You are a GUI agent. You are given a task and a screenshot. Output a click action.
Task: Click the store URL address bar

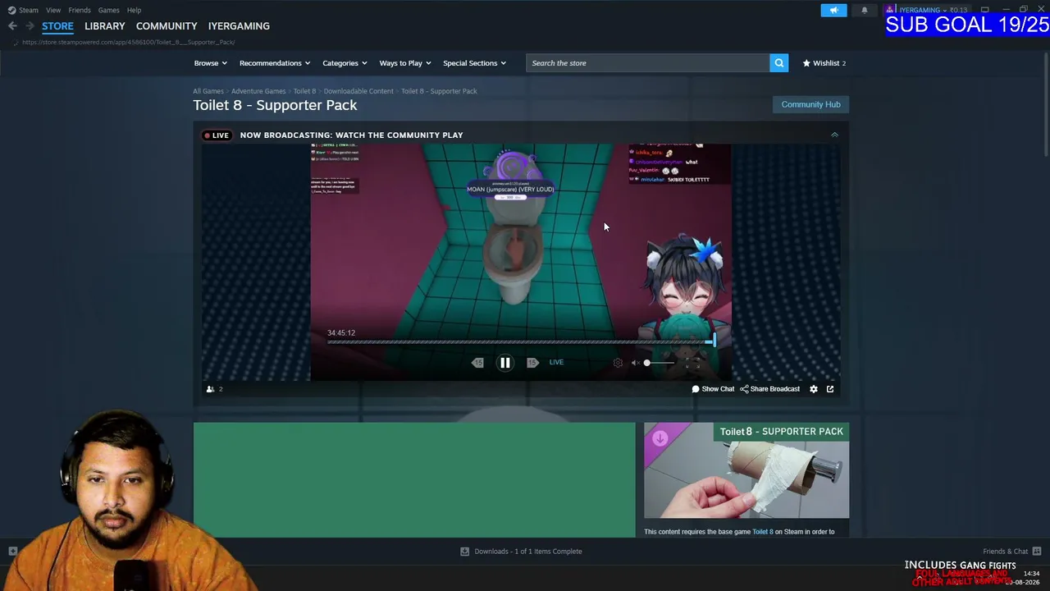(x=129, y=42)
